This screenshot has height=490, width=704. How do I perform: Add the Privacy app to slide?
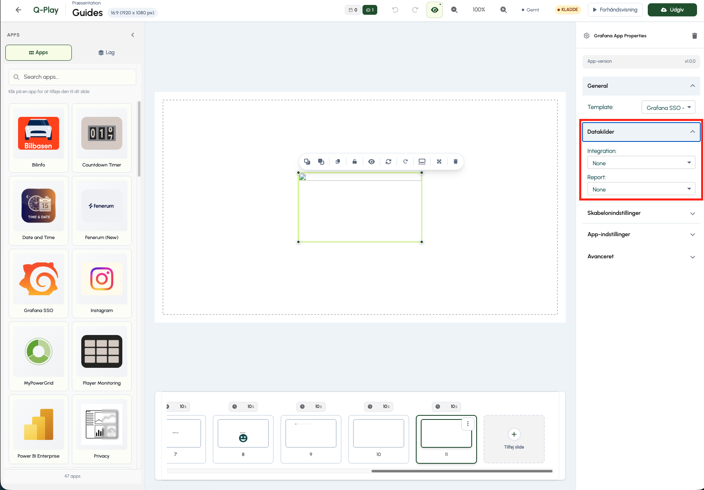(x=102, y=429)
